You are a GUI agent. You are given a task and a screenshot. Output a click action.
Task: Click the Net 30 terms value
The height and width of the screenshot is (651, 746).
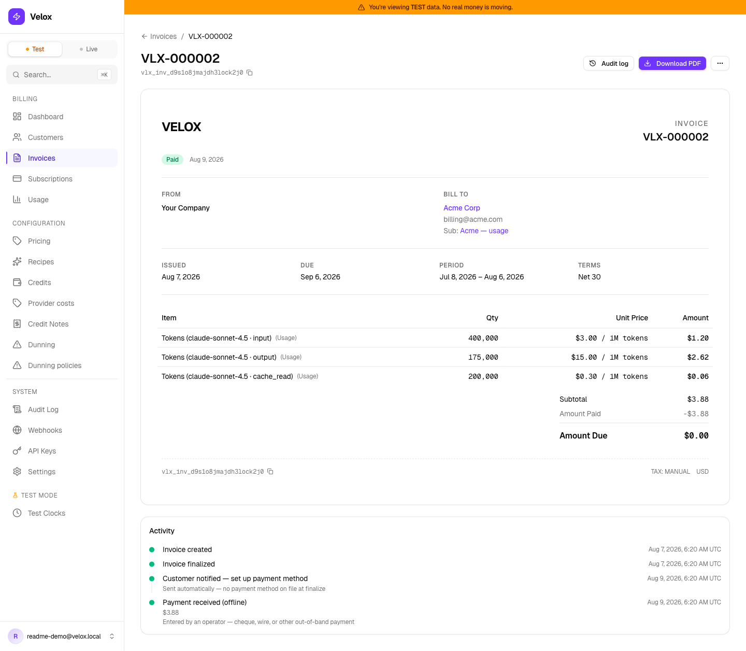click(x=590, y=277)
